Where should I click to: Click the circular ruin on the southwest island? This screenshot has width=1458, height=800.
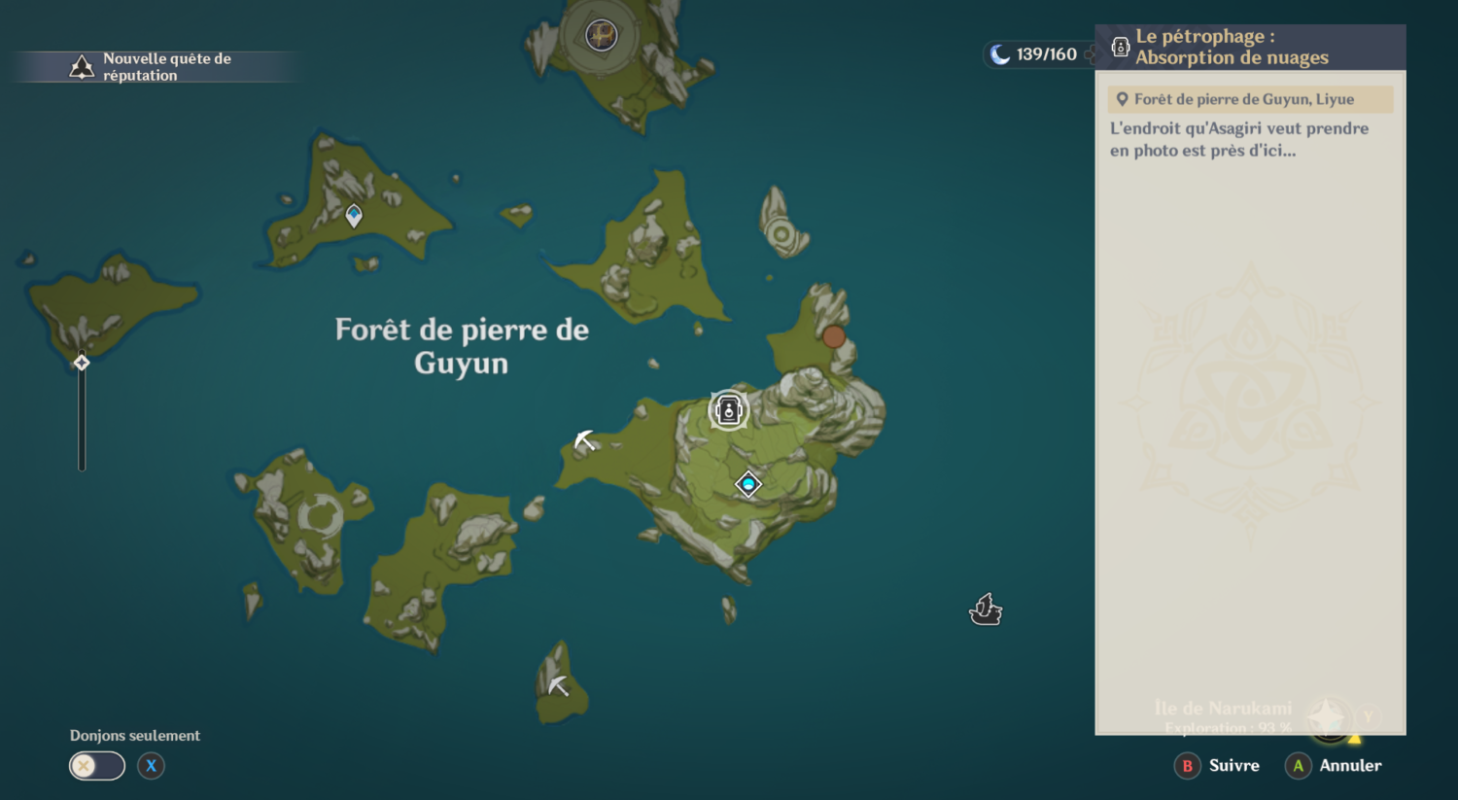click(x=320, y=516)
